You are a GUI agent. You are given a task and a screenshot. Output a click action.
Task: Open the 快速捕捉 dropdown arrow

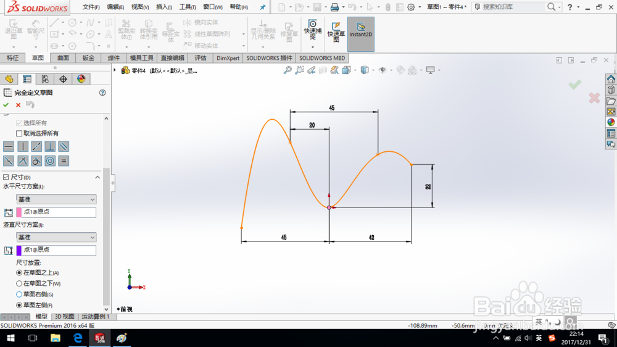point(313,48)
